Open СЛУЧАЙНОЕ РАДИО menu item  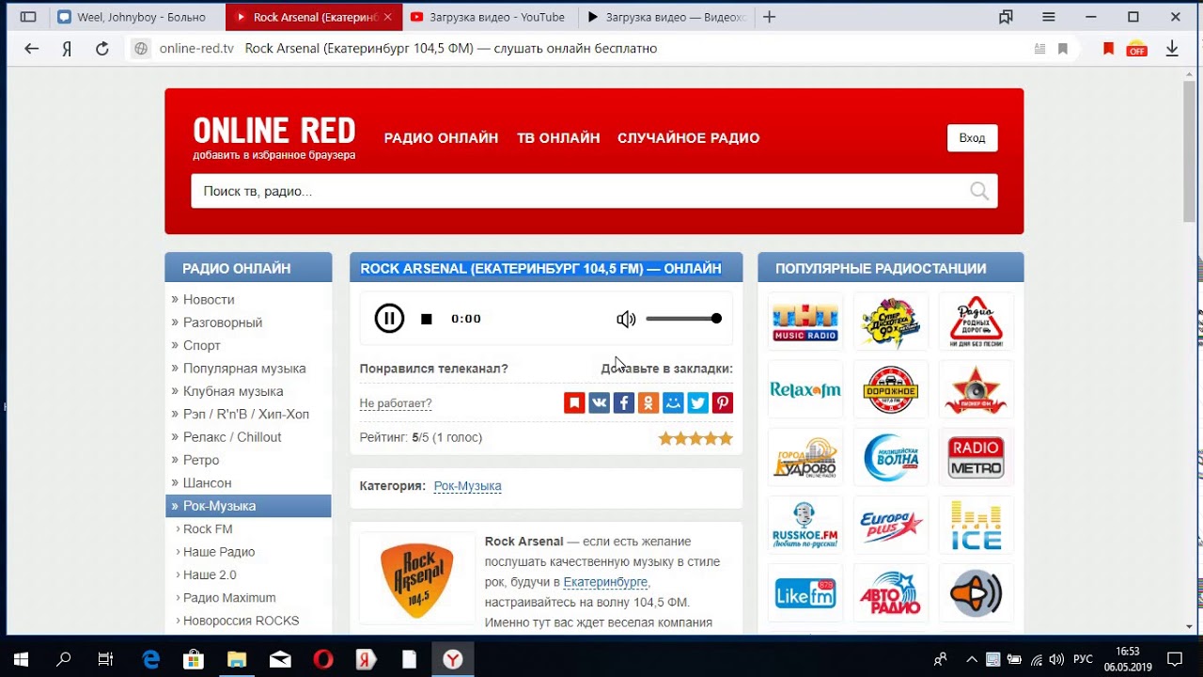688,138
